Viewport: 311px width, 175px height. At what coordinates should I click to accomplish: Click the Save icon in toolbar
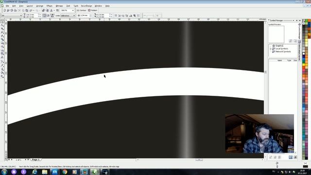coord(12,10)
